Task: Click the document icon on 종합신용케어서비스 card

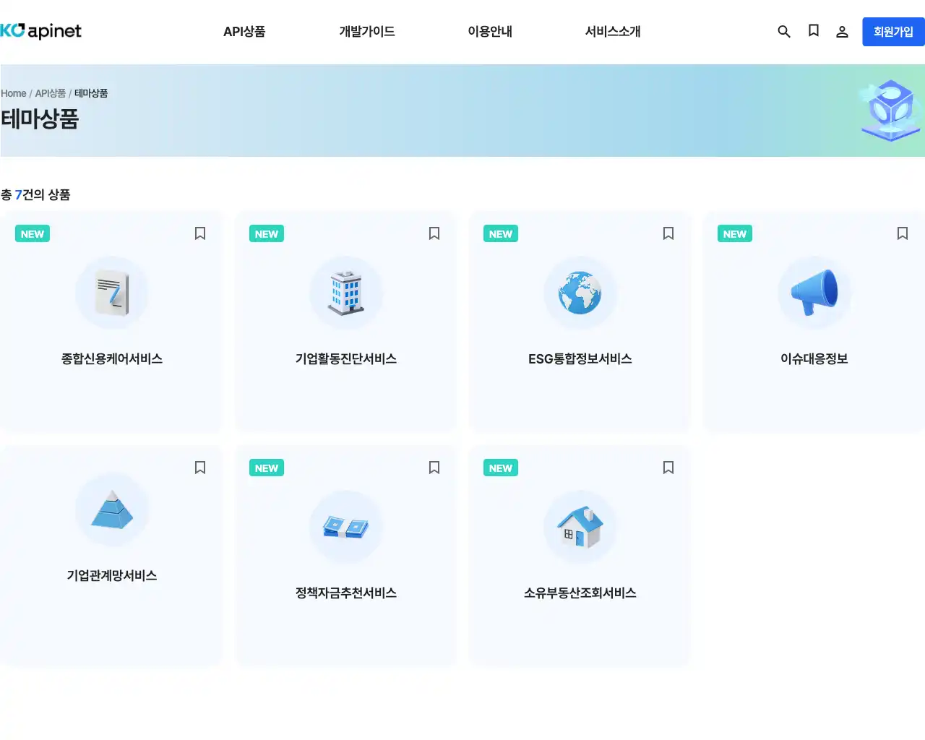Action: pyautogui.click(x=112, y=293)
